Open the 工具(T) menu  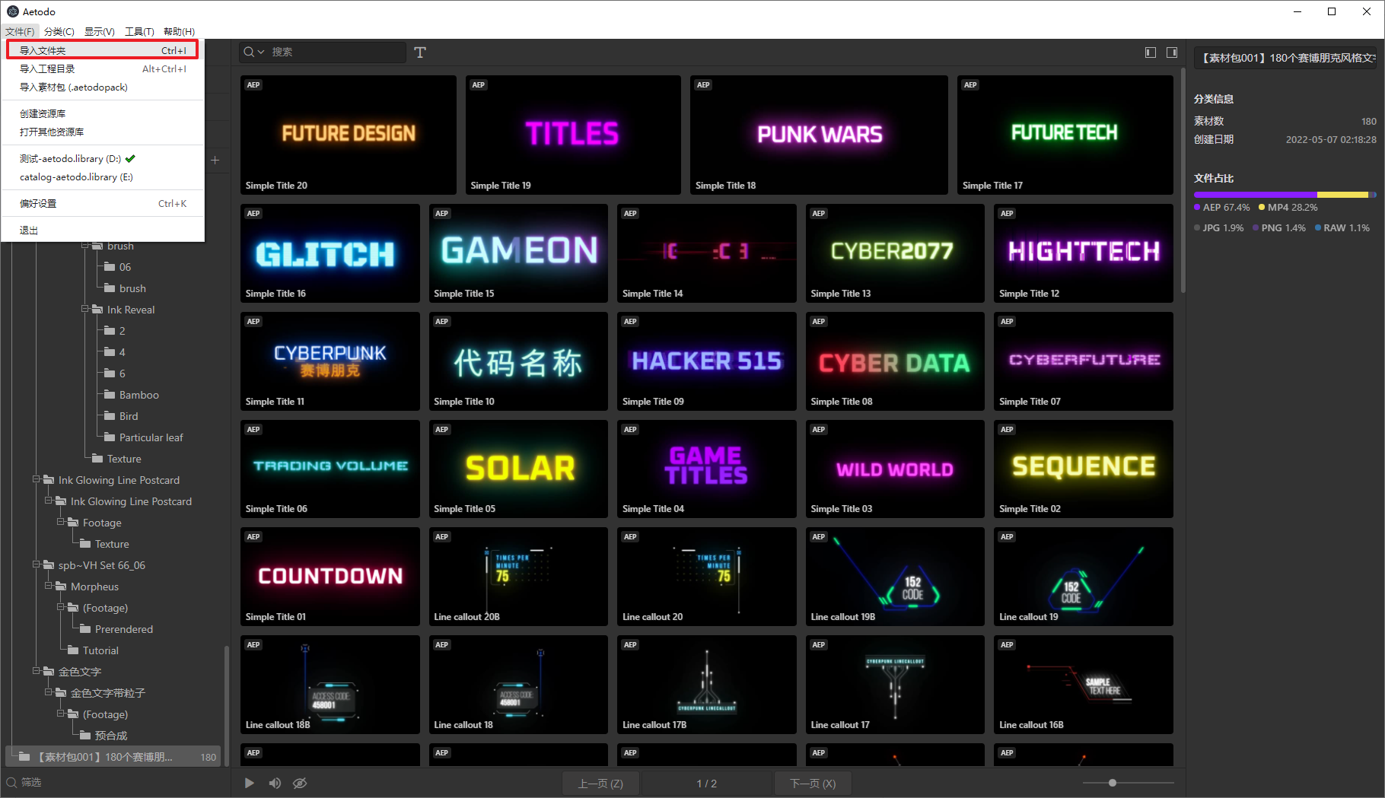click(x=139, y=31)
